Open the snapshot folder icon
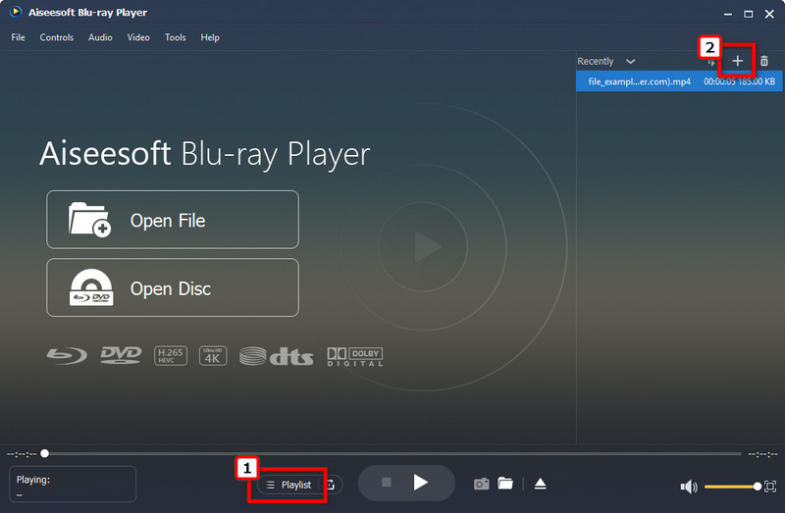The width and height of the screenshot is (785, 513). point(505,484)
